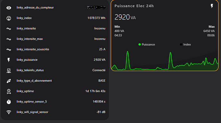Click the stopwatch icon for linky_uptime_sensor_5

point(9,102)
